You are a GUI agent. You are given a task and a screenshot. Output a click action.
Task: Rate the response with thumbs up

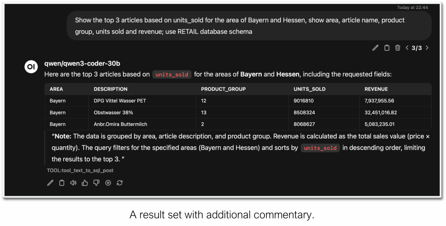(x=85, y=183)
